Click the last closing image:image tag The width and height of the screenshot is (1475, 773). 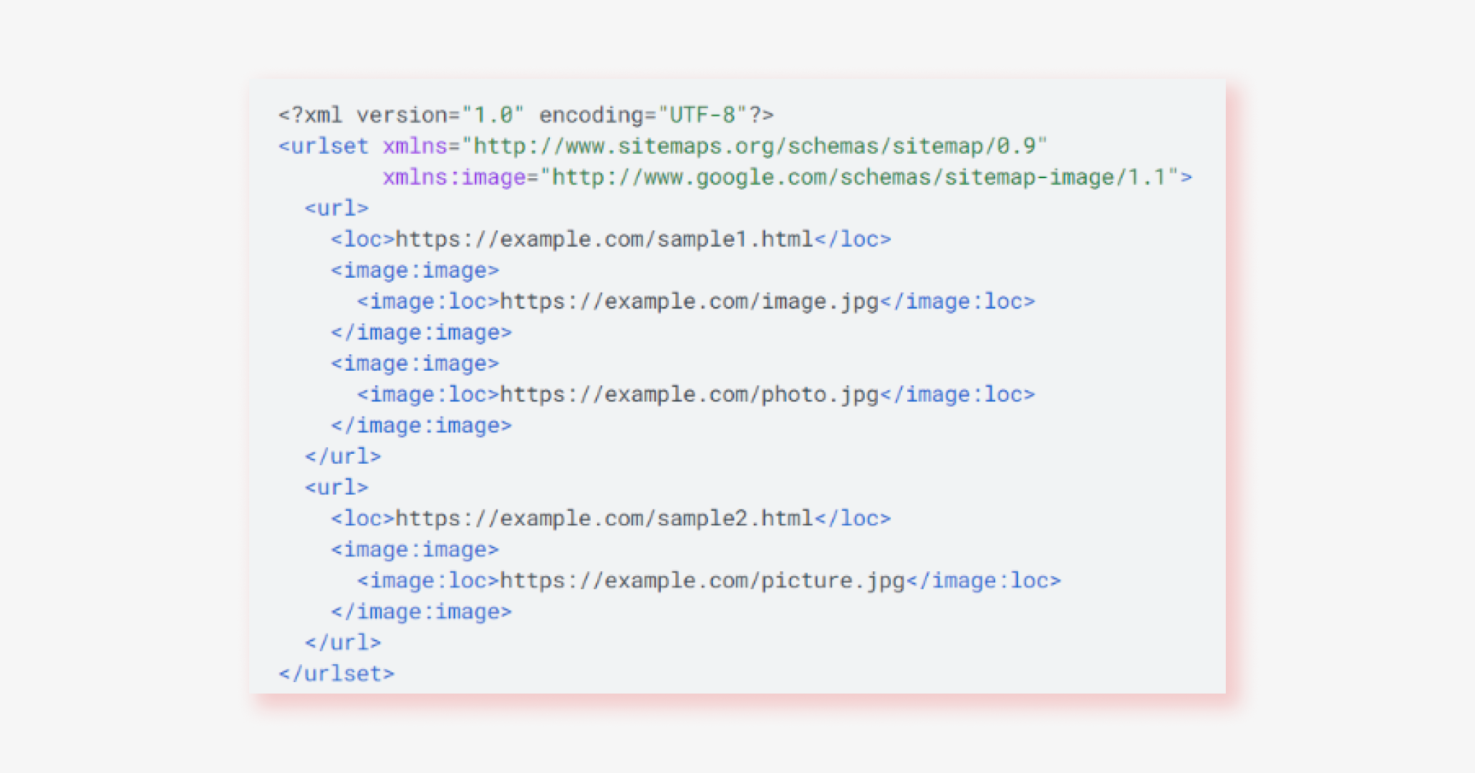tap(421, 611)
